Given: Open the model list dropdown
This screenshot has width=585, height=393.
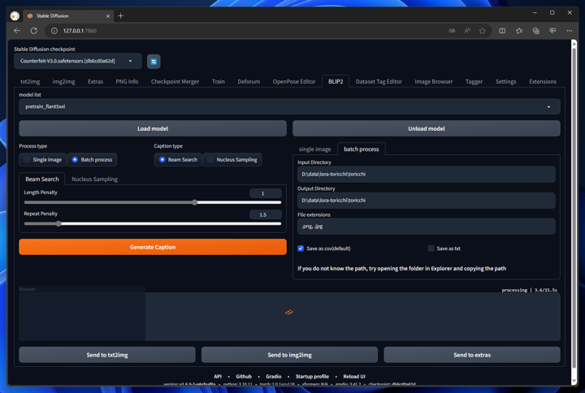Looking at the screenshot, I should point(289,106).
